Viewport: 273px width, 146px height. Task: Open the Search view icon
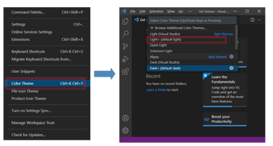click(125, 33)
